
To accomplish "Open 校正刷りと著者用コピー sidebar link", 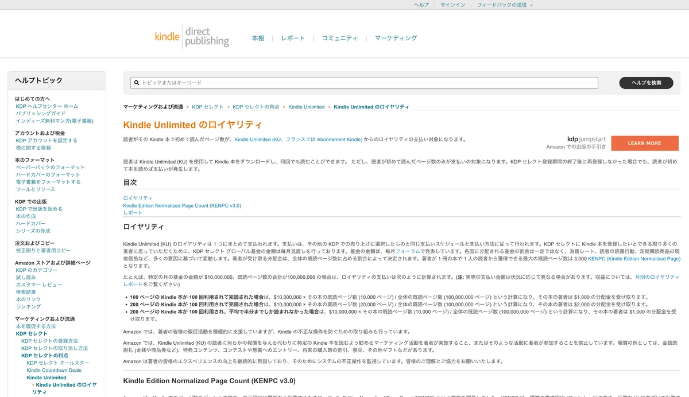I will 43,251.
